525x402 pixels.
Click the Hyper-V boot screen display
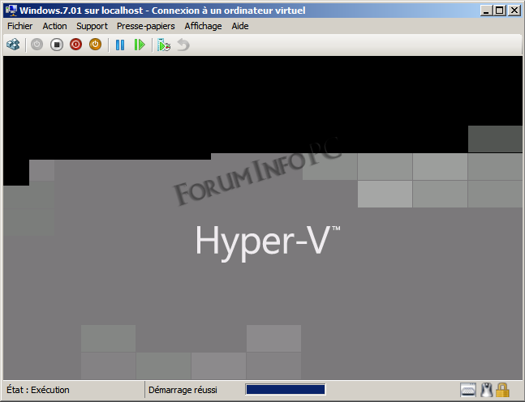(263, 218)
